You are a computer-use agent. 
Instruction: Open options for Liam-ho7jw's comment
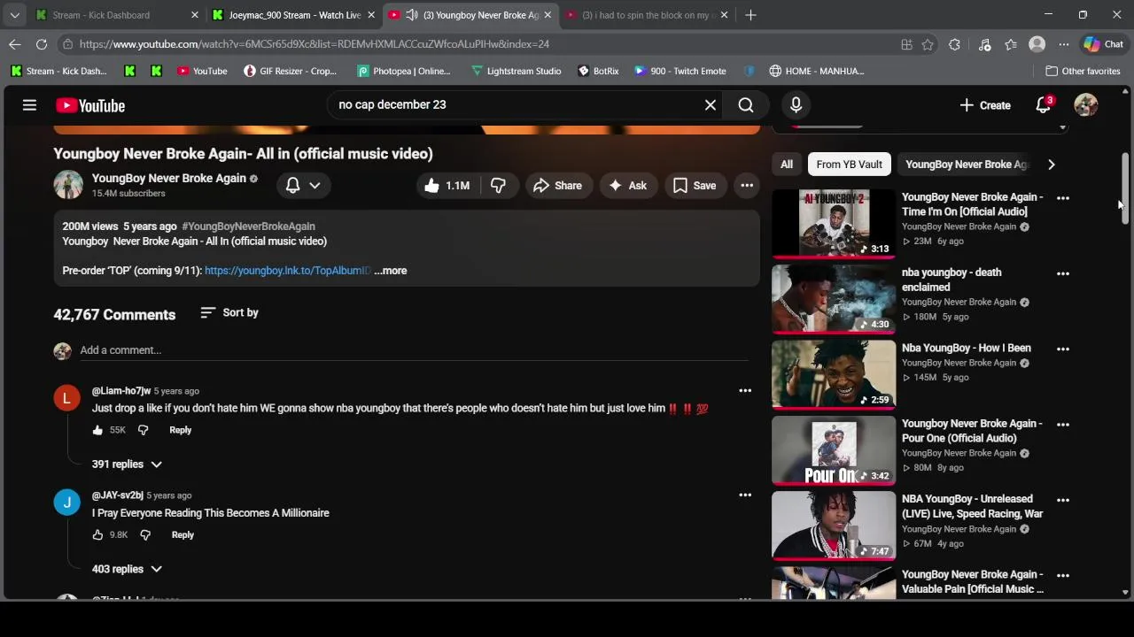click(745, 390)
